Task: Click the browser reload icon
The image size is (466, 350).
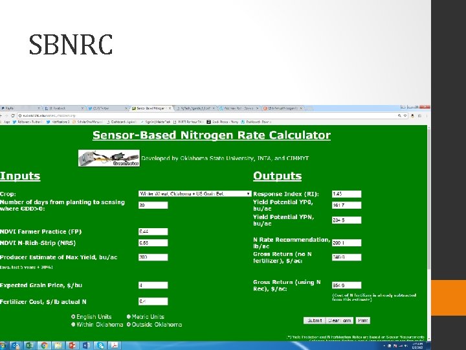Action: 13,115
